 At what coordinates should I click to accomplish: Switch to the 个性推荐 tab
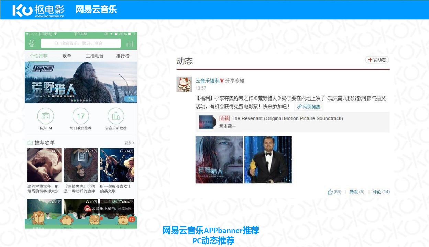(38, 56)
